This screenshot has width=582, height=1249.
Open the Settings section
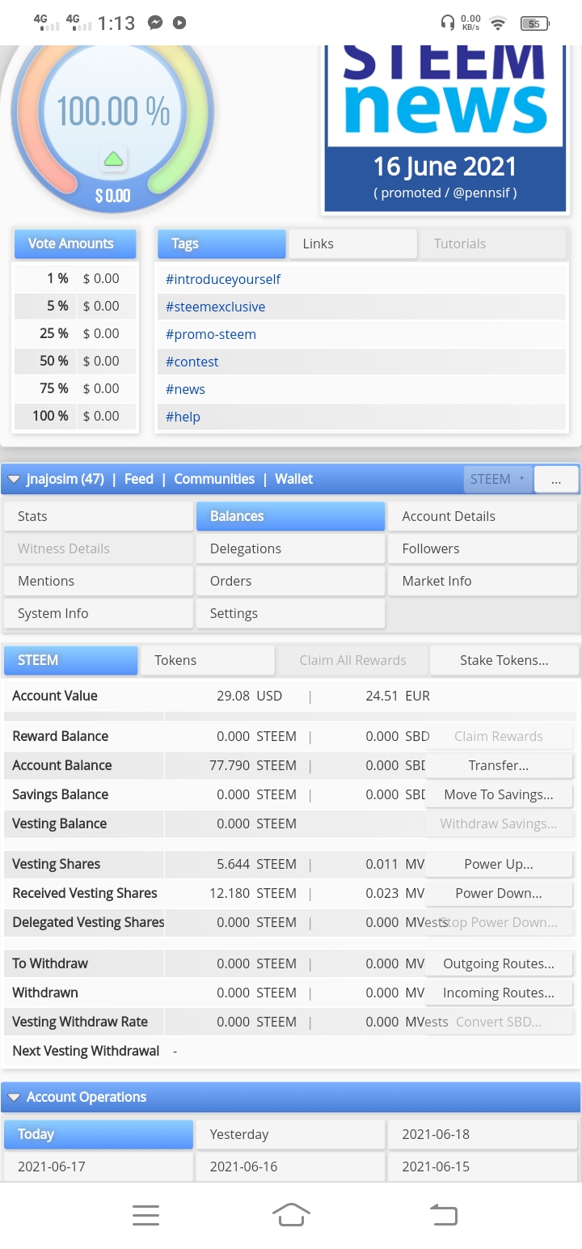290,613
